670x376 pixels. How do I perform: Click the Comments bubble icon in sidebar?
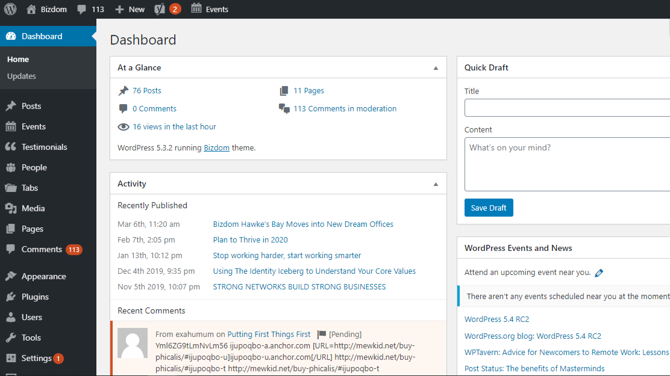11,249
